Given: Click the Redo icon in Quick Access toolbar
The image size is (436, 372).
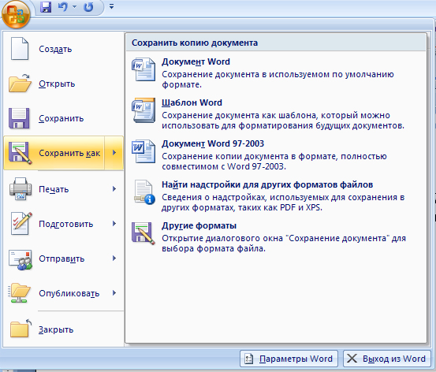Looking at the screenshot, I should [x=88, y=7].
